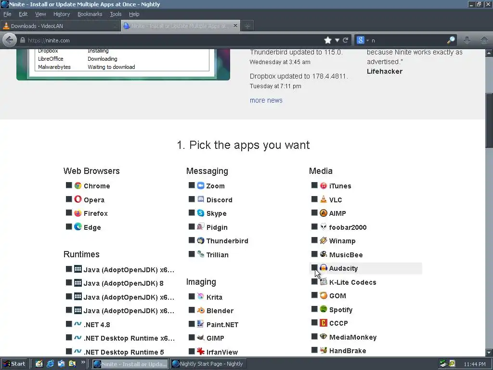Click the VLC cone icon in Media
Image resolution: width=493 pixels, height=370 pixels.
pos(324,199)
